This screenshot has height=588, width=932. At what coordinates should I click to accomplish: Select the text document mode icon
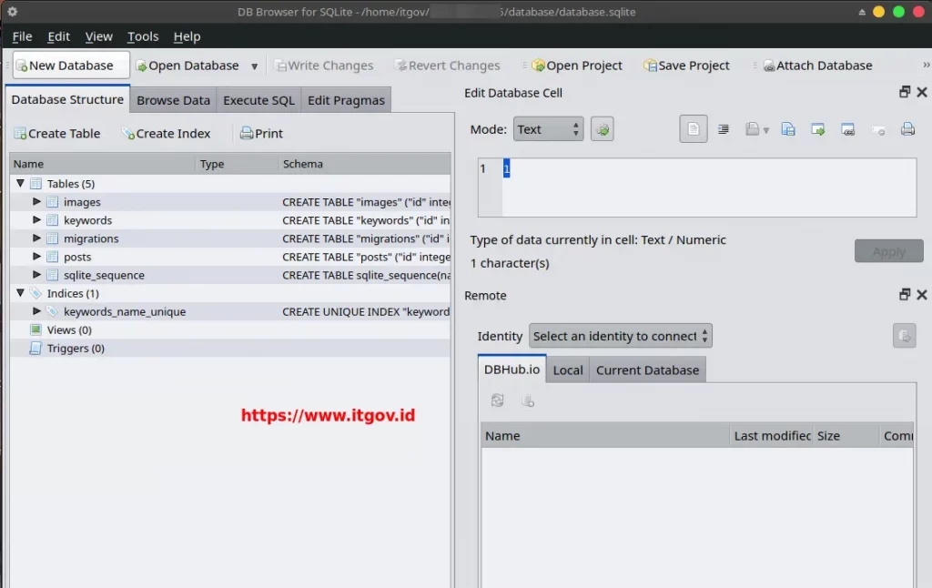(x=694, y=128)
